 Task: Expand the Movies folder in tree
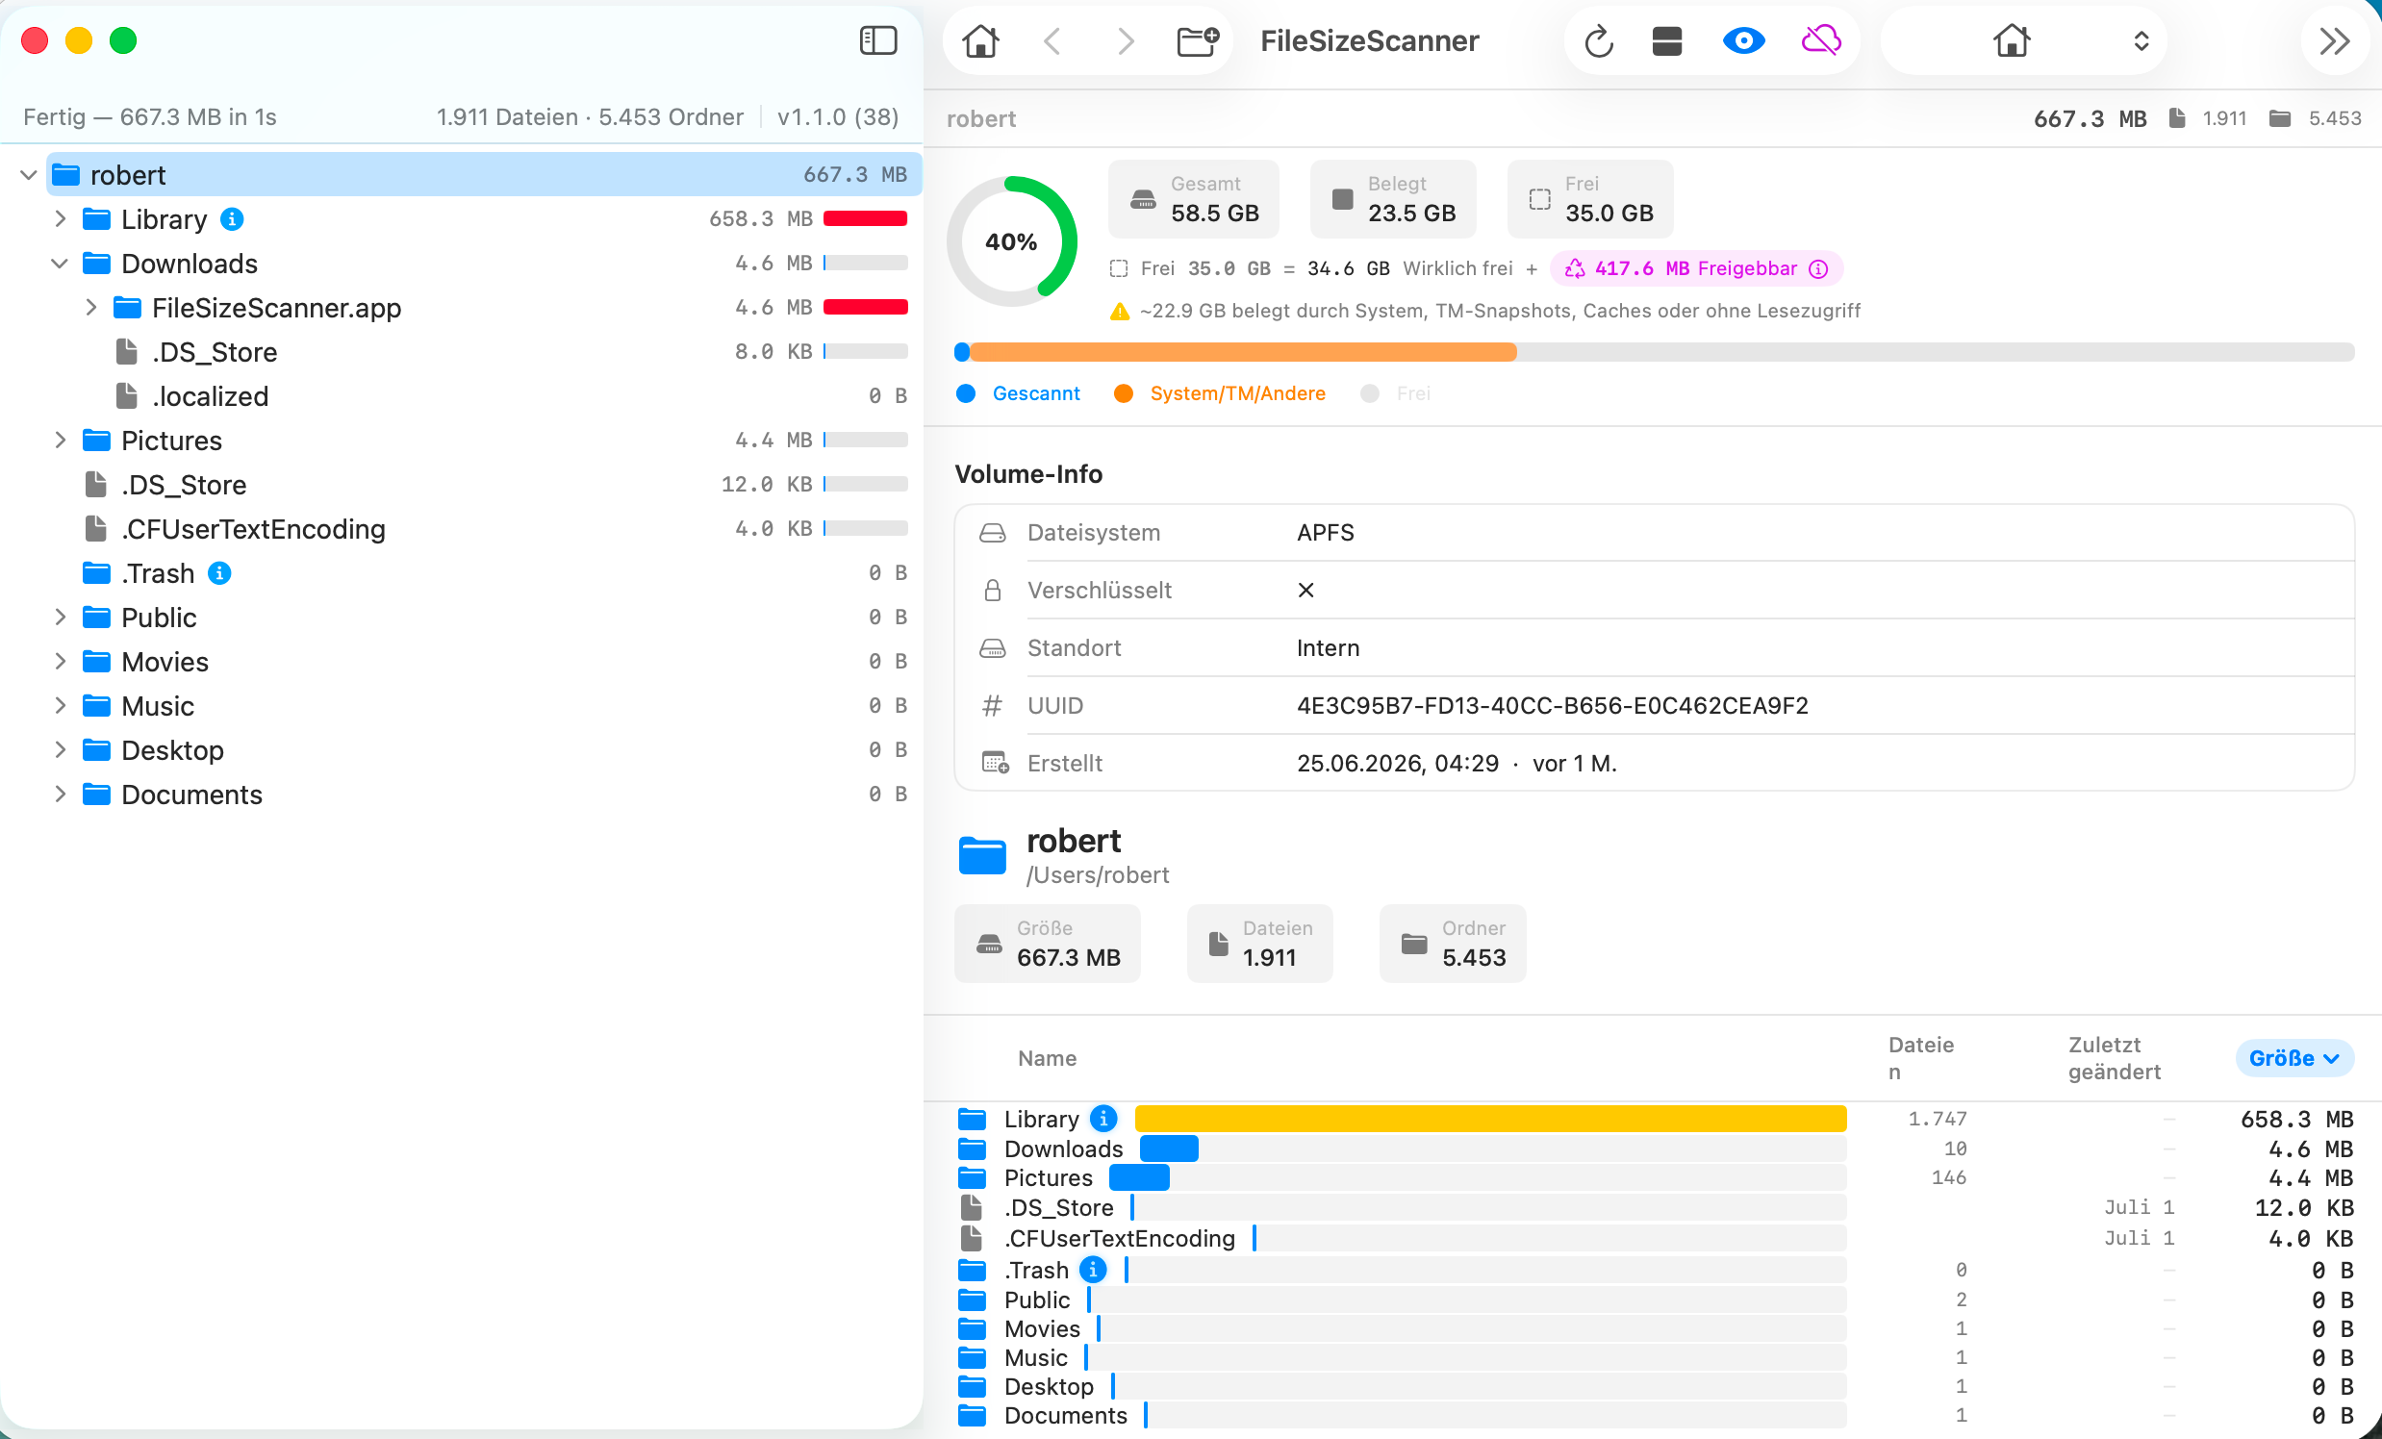[x=60, y=662]
